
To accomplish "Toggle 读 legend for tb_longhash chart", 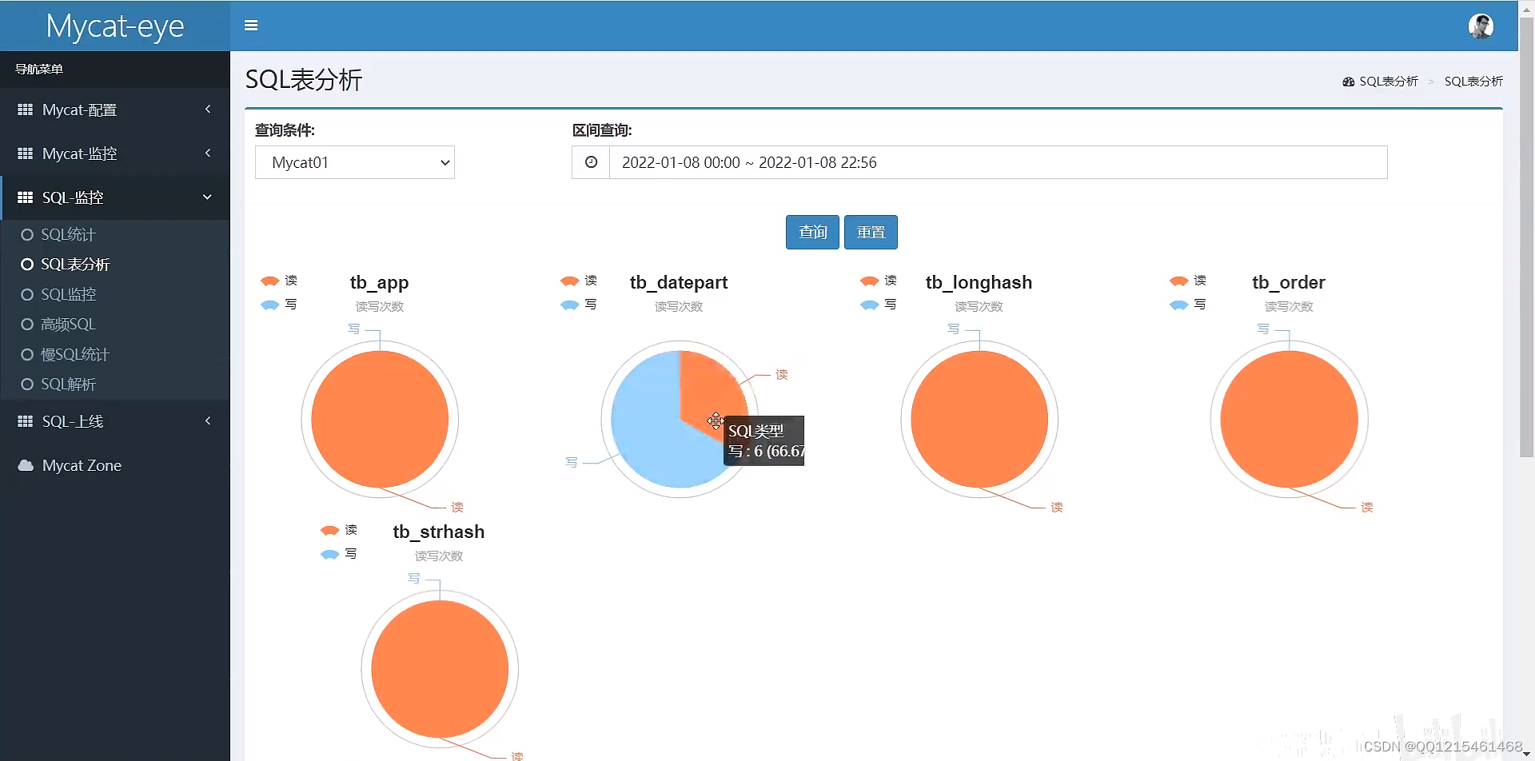I will tap(879, 281).
